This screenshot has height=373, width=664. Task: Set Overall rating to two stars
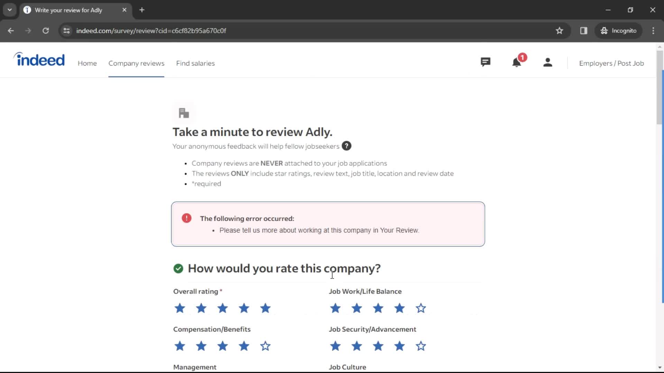point(201,308)
